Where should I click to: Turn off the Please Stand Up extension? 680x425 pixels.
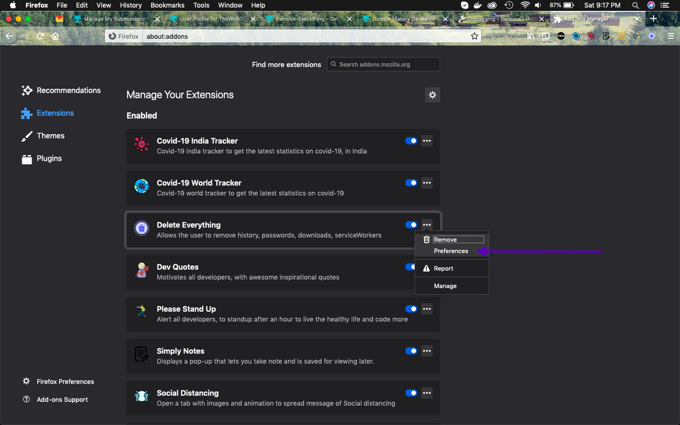(411, 309)
